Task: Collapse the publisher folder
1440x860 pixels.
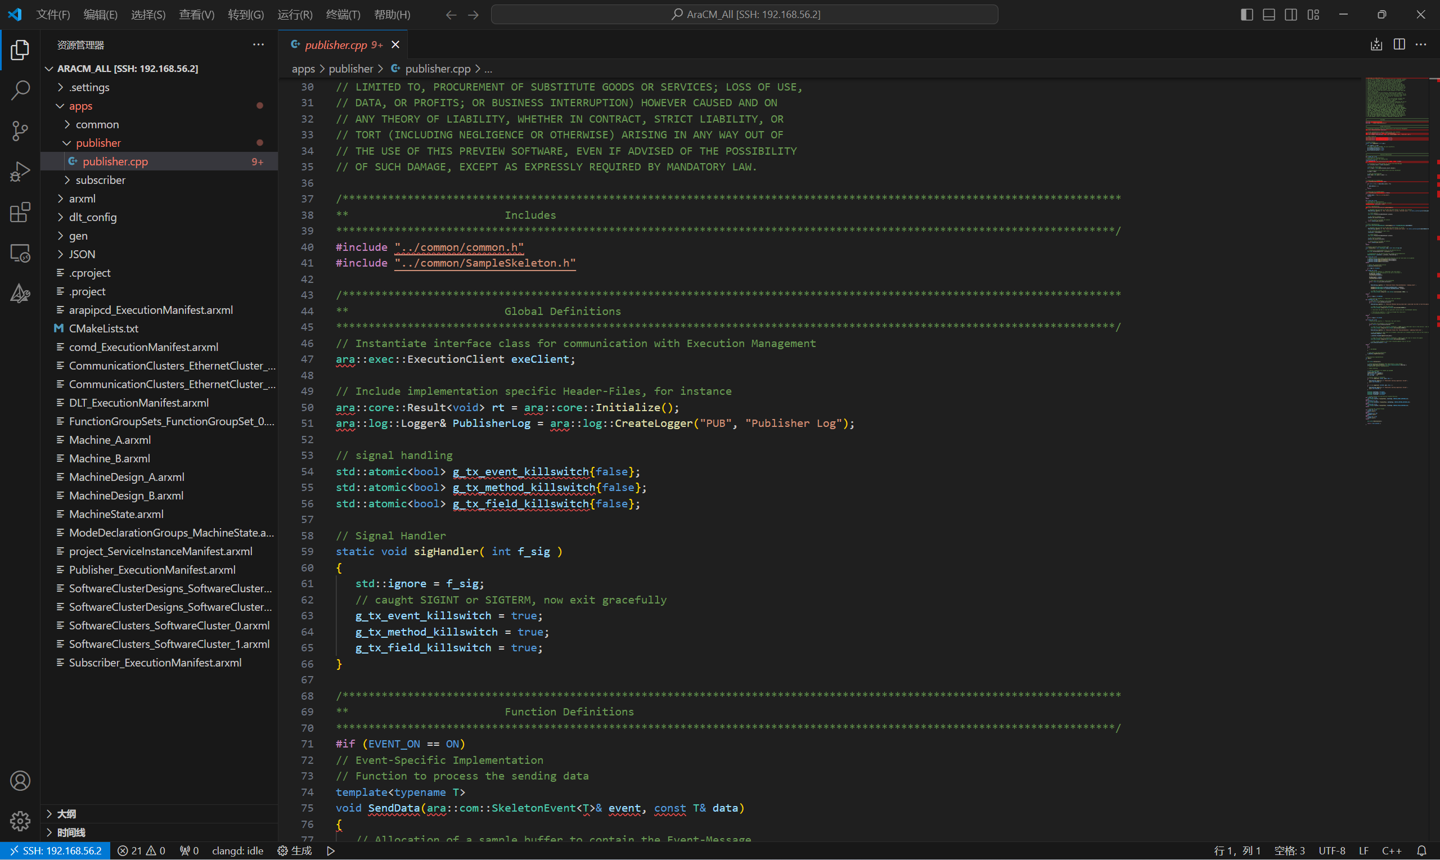Action: (x=98, y=143)
